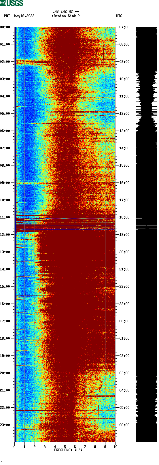Click frequency axis tick 5
Screen dimensions: 159x465
coord(65,447)
